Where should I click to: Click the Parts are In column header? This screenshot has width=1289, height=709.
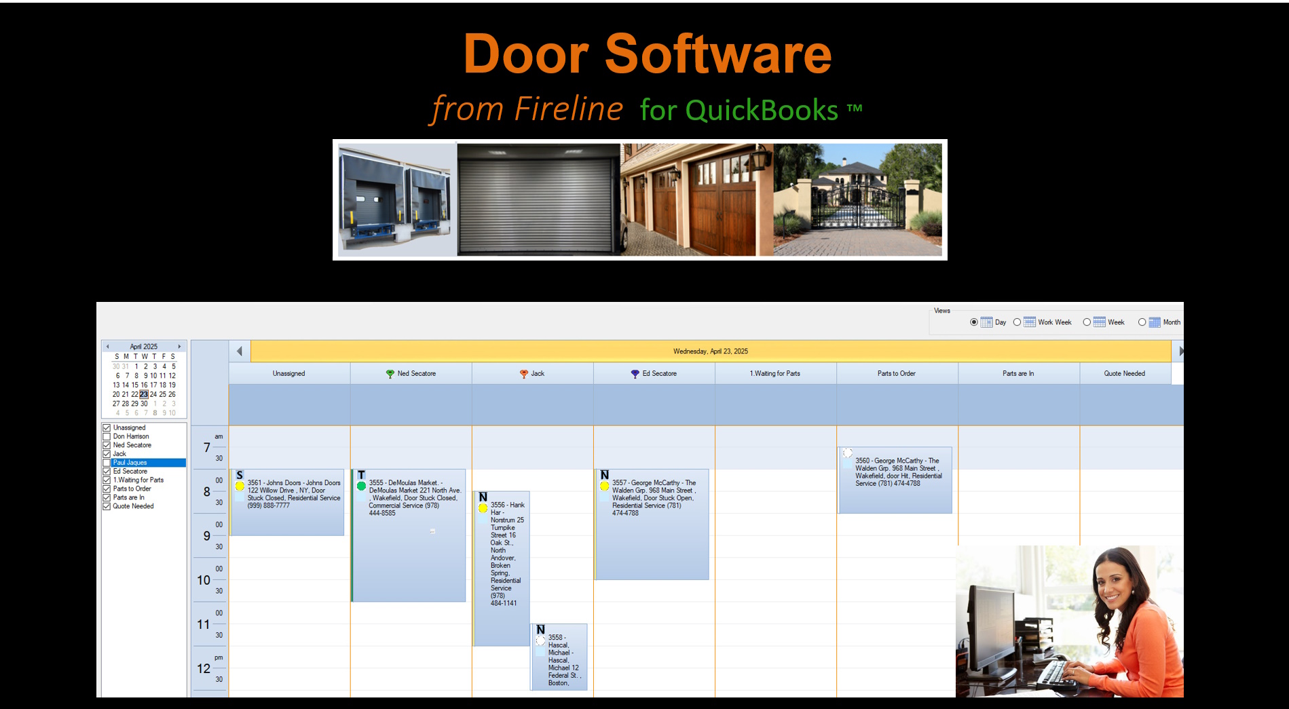1019,373
